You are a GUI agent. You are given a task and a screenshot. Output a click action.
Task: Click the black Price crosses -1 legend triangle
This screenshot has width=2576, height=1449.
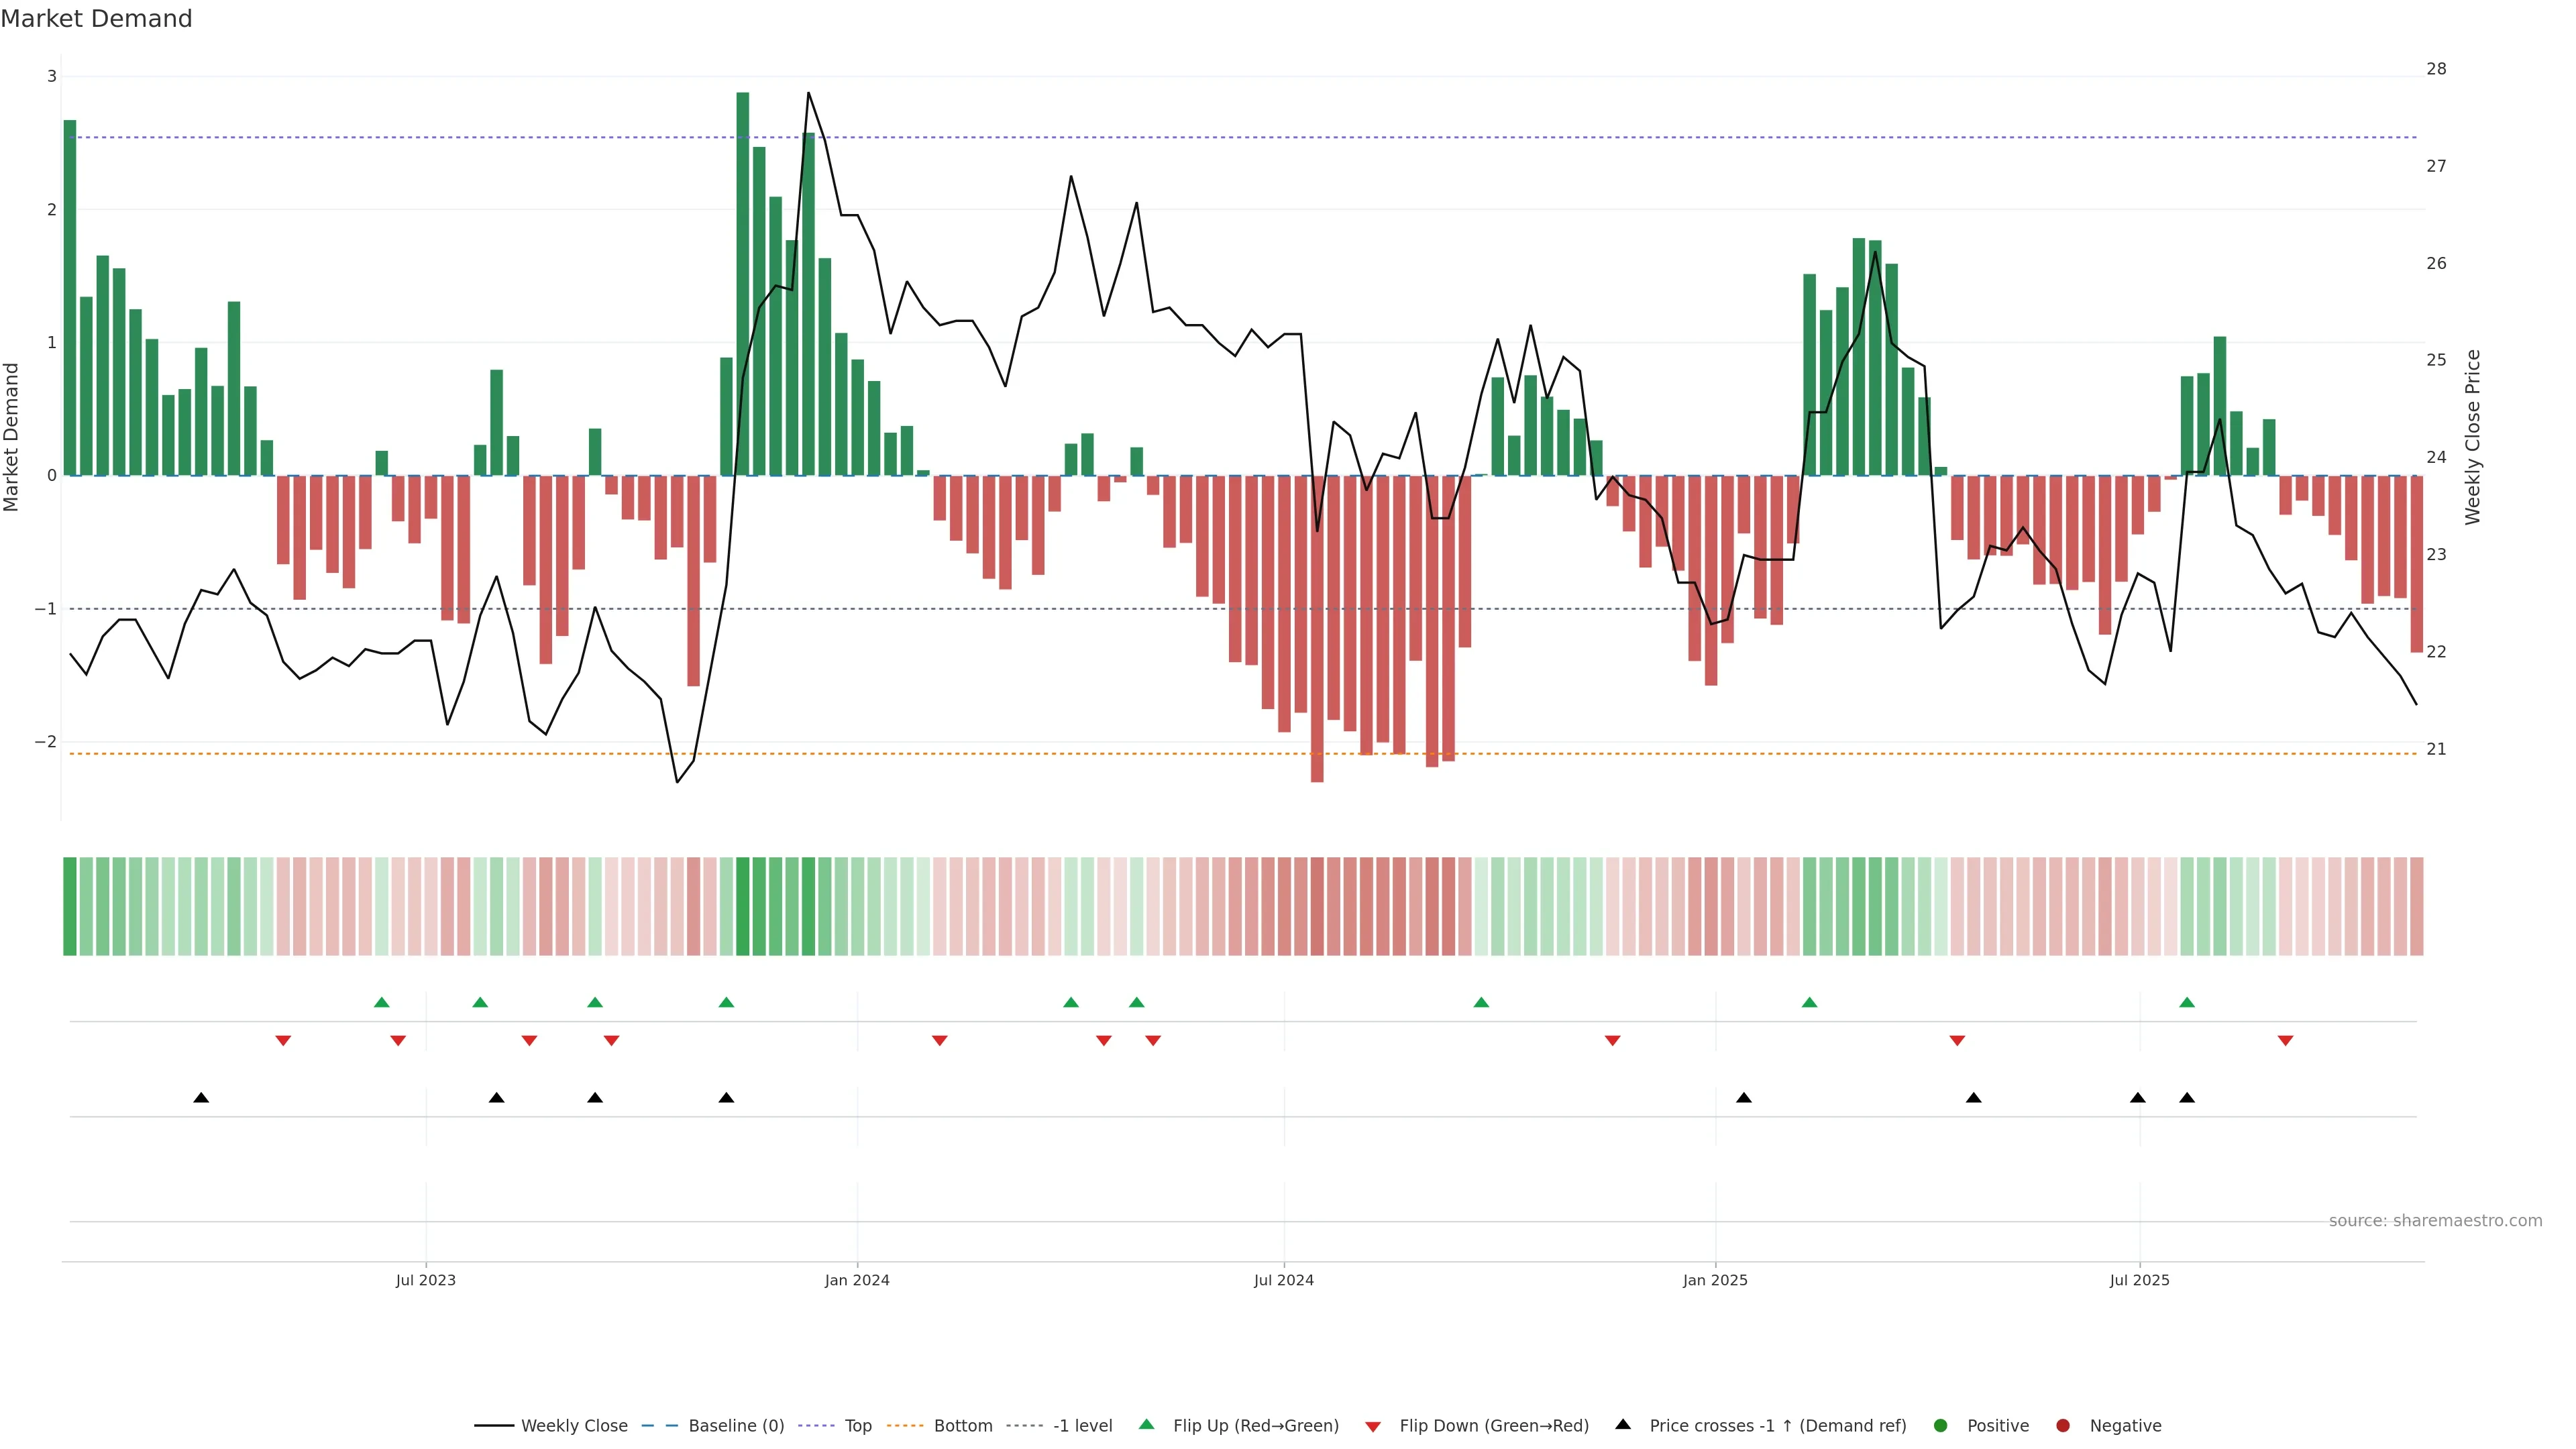coord(1623,1424)
